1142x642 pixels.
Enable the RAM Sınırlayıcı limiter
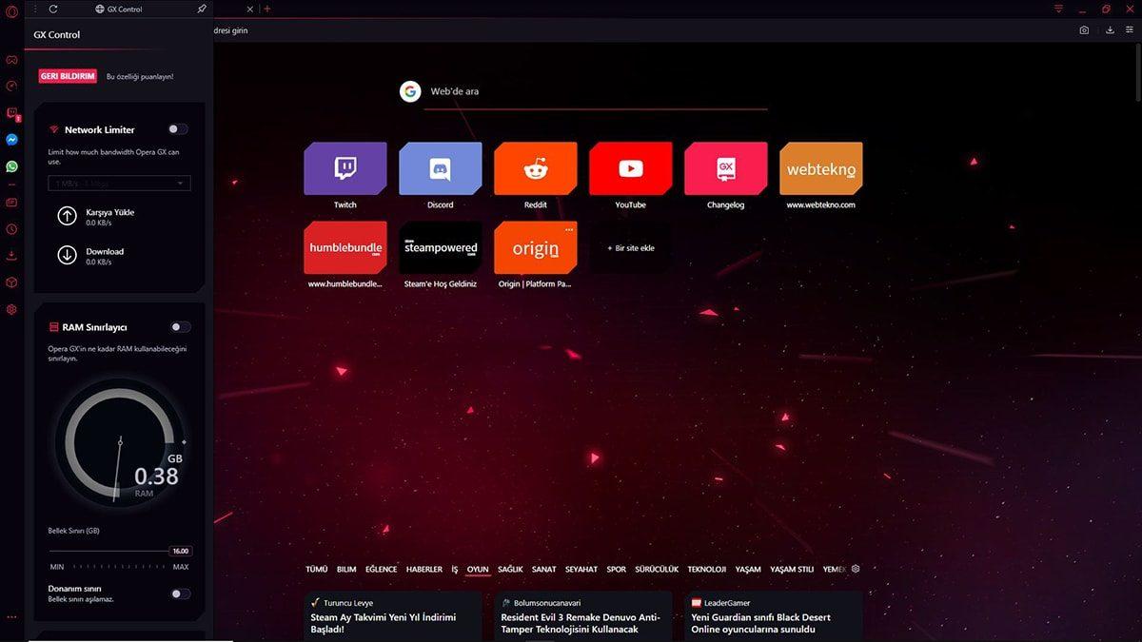pyautogui.click(x=177, y=325)
